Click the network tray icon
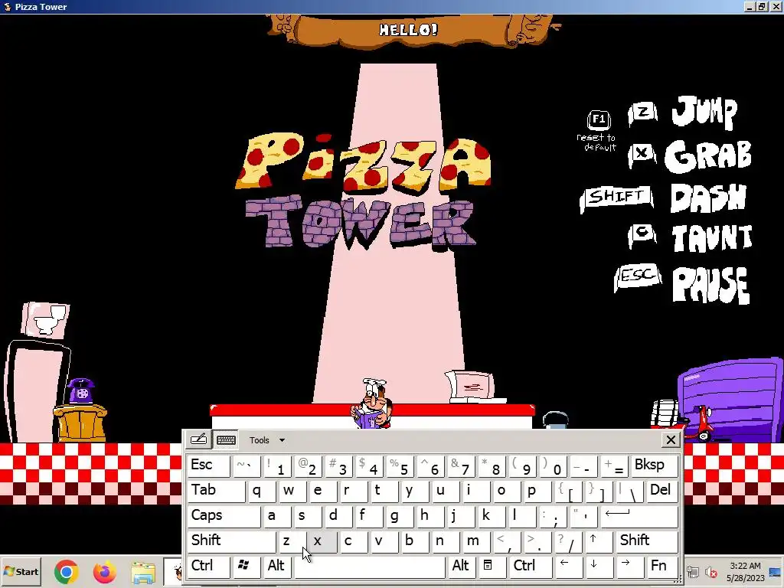Image resolution: width=784 pixels, height=588 pixels. (693, 571)
